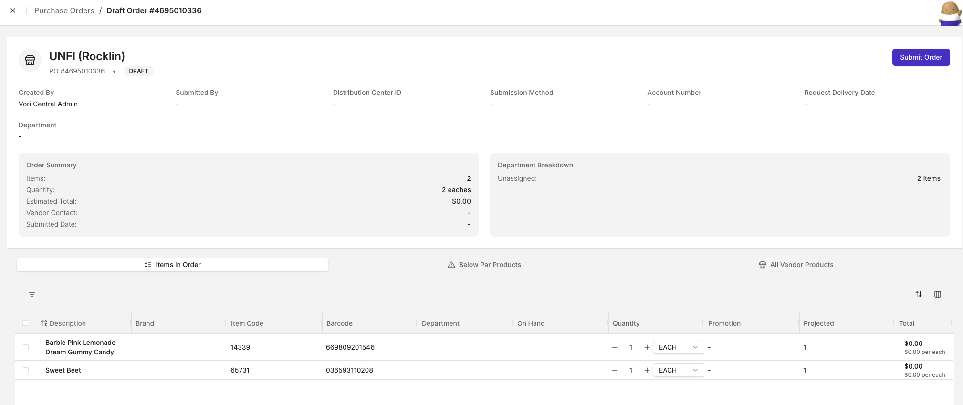Switch to All Vendor Products tab

click(x=796, y=265)
